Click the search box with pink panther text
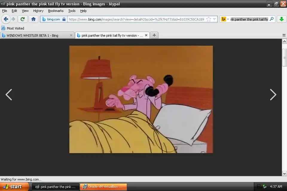 pyautogui.click(x=249, y=19)
